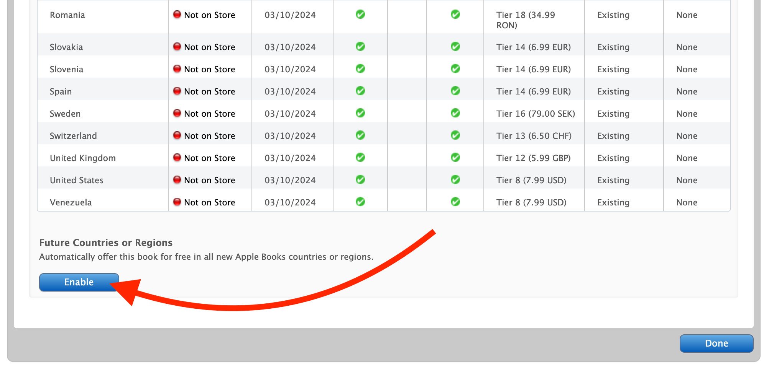Click the Tier 18 (34.99 RON) price cell
Image resolution: width=769 pixels, height=368 pixels.
click(525, 20)
